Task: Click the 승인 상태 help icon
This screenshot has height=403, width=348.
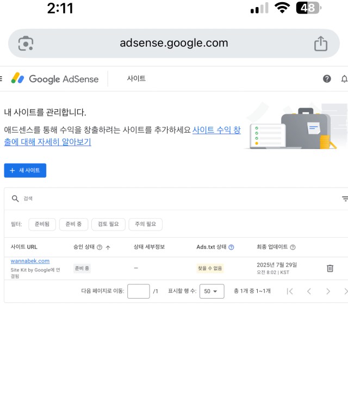Action: (100, 247)
